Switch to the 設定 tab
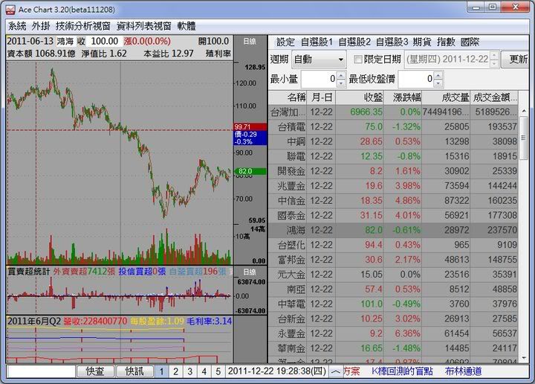 pos(285,42)
